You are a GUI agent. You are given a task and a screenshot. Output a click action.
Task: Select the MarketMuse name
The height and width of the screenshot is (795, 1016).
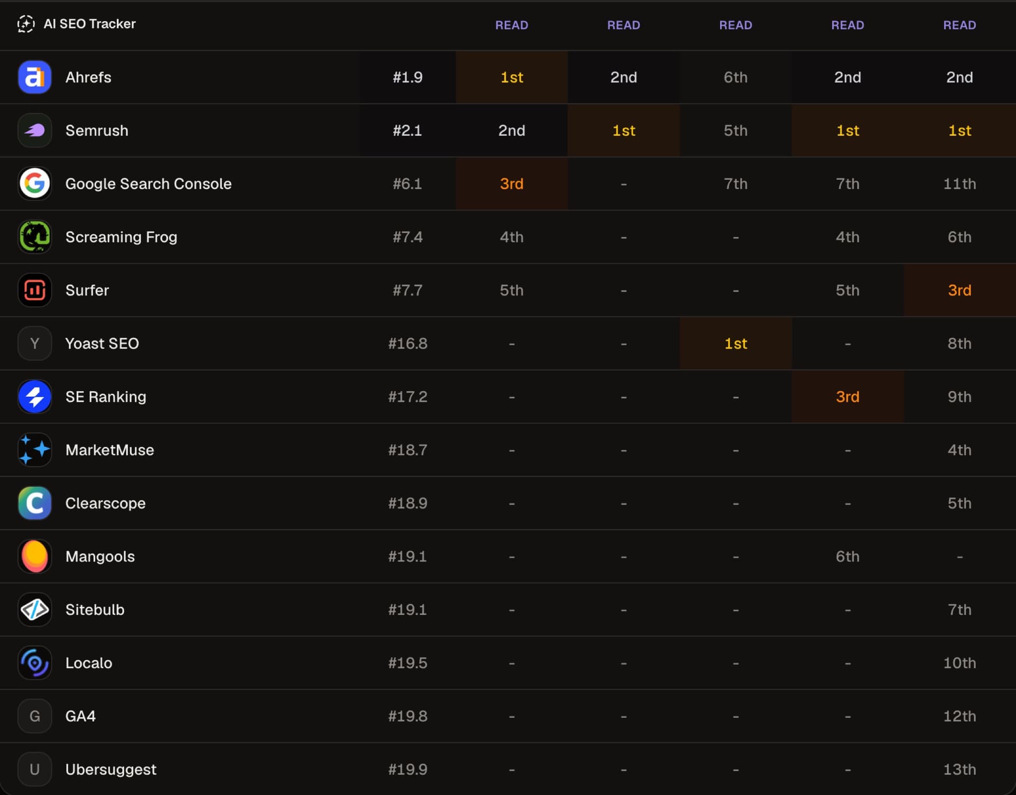[x=110, y=450]
